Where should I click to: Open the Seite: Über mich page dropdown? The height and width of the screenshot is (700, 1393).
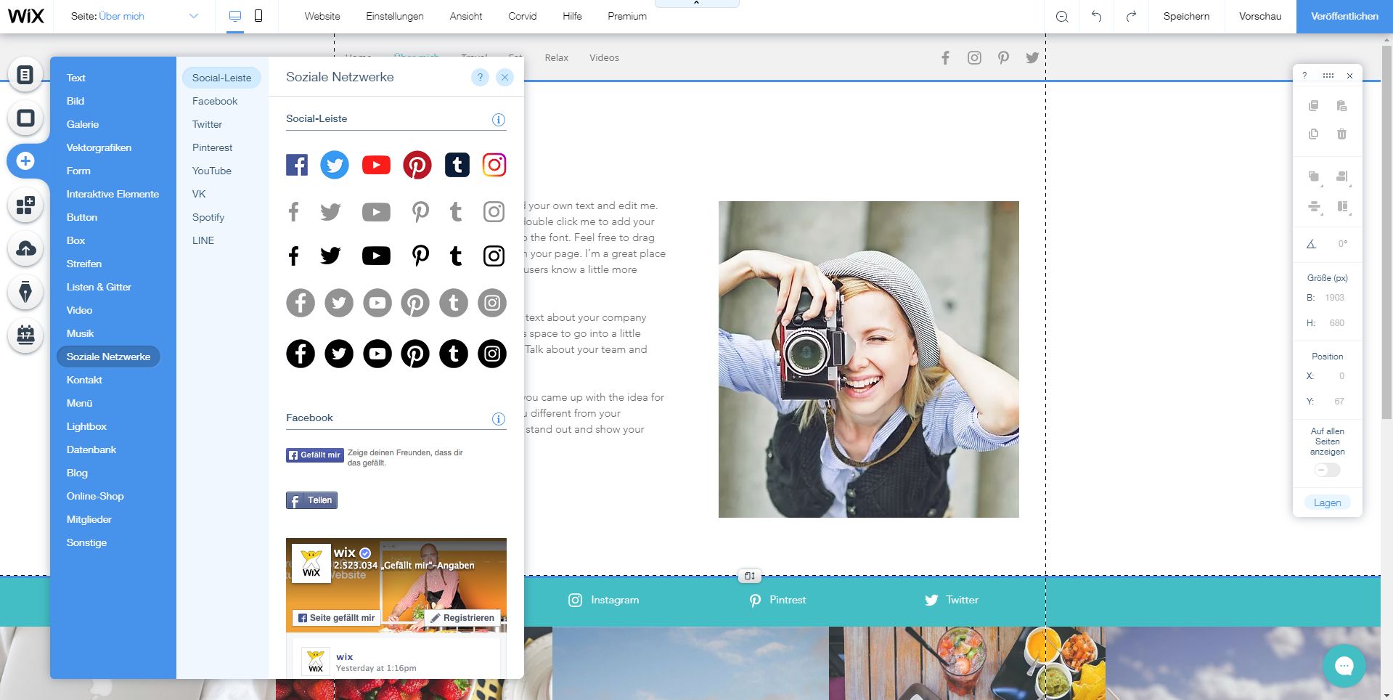(134, 16)
